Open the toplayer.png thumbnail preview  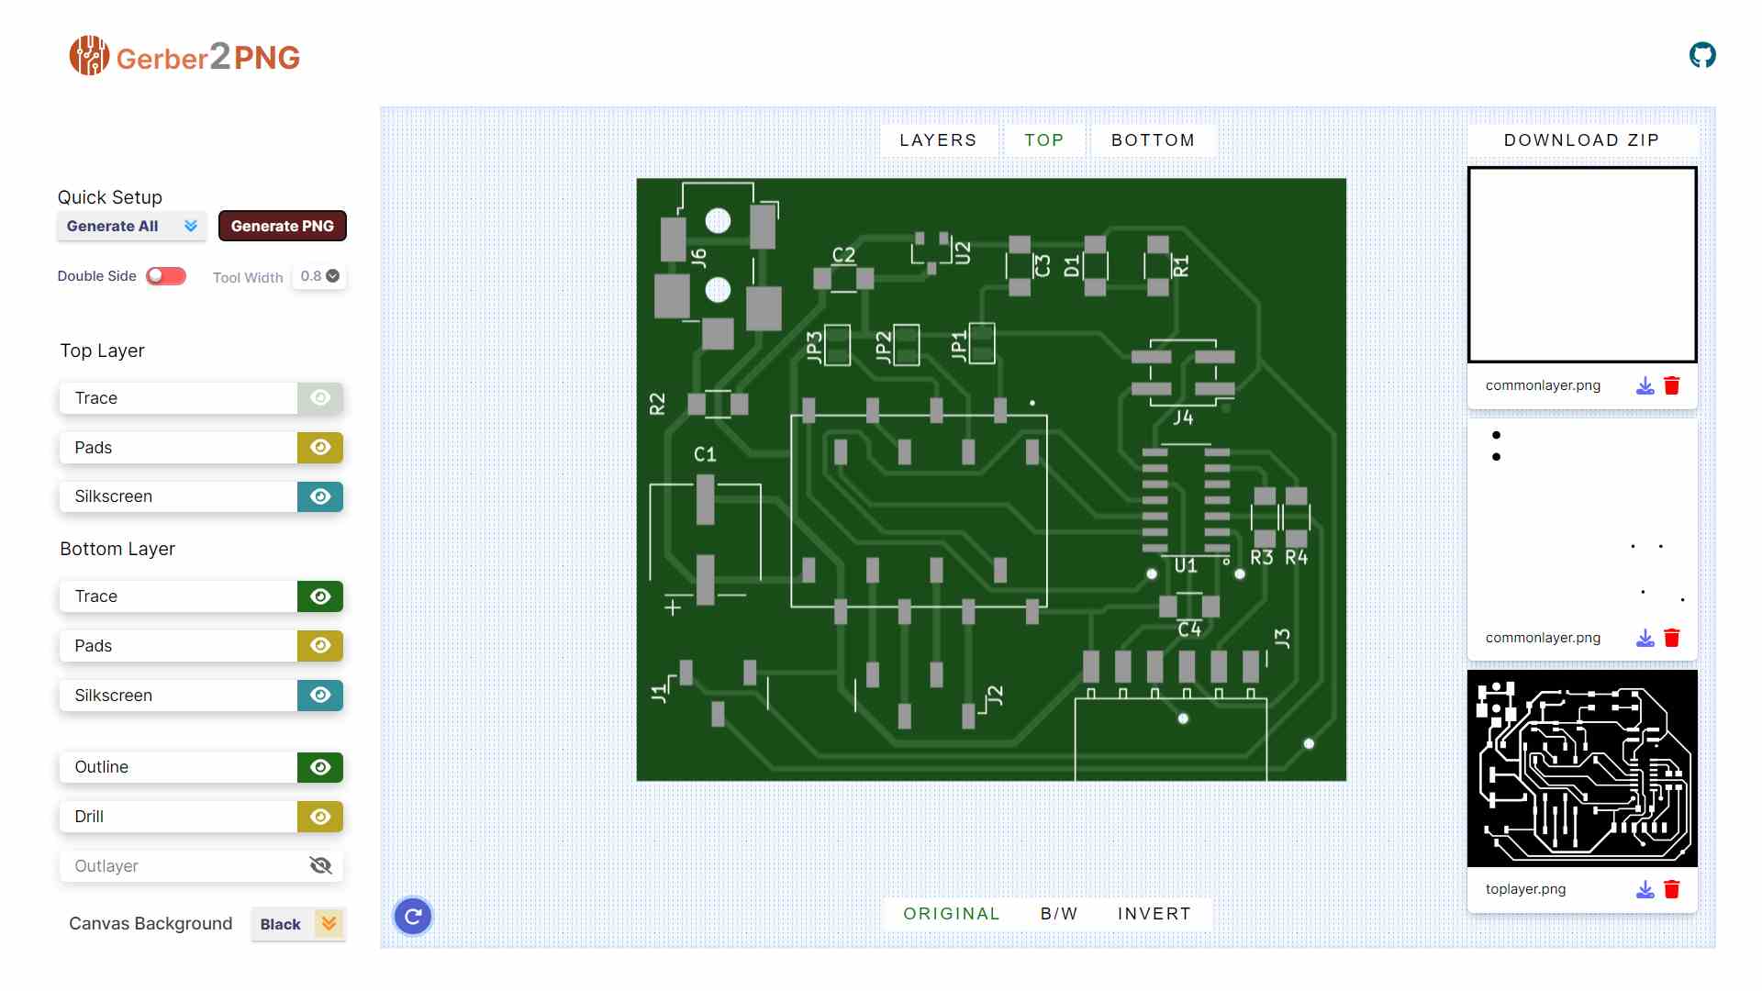point(1581,769)
